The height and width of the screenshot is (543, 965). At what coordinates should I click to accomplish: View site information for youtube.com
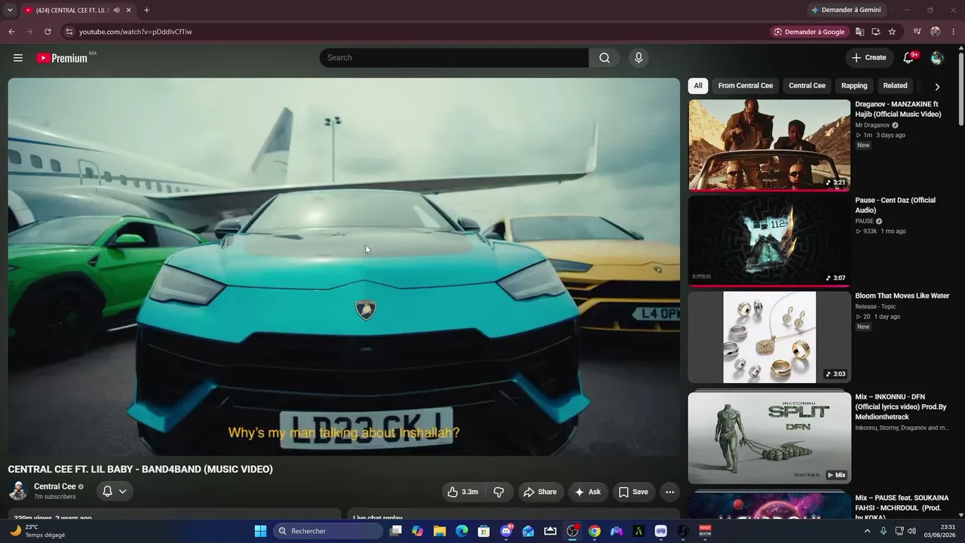[x=69, y=32]
